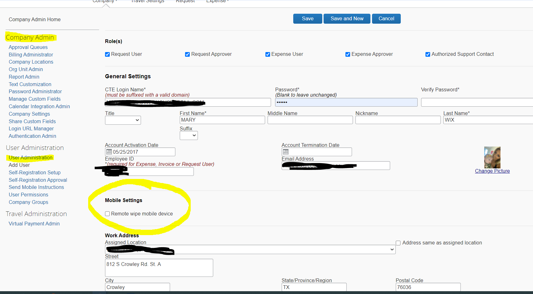This screenshot has height=294, width=533.
Task: Go to User Permissions in sidebar
Action: (28, 195)
